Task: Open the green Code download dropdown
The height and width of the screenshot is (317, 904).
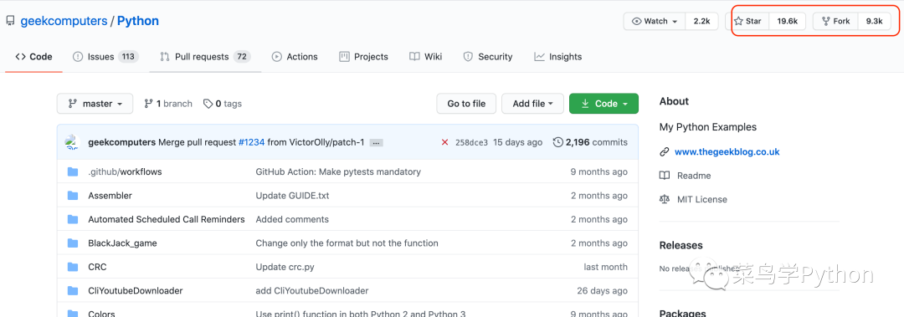Action: coord(604,104)
